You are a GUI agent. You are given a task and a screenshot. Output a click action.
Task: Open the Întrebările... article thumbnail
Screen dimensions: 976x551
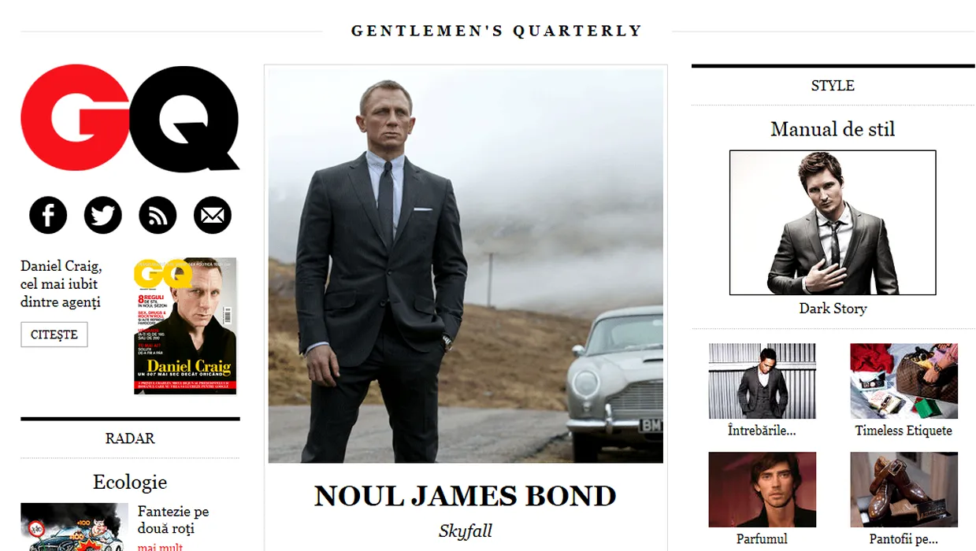[x=763, y=381]
